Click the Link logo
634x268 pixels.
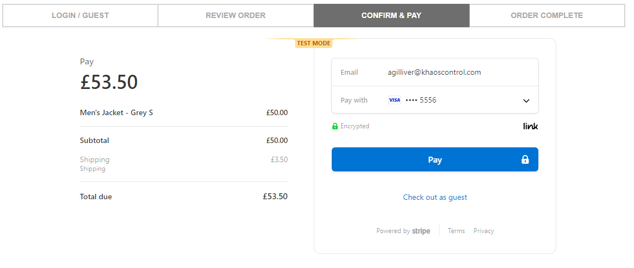531,126
